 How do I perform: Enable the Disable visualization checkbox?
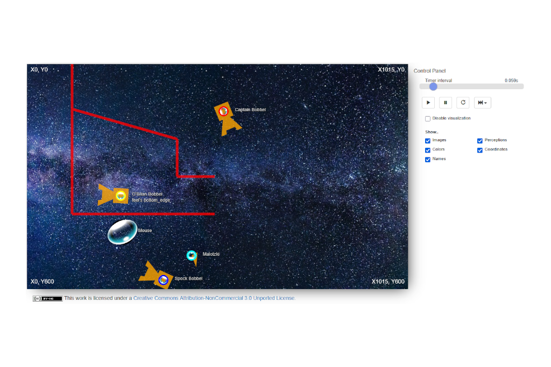click(428, 119)
